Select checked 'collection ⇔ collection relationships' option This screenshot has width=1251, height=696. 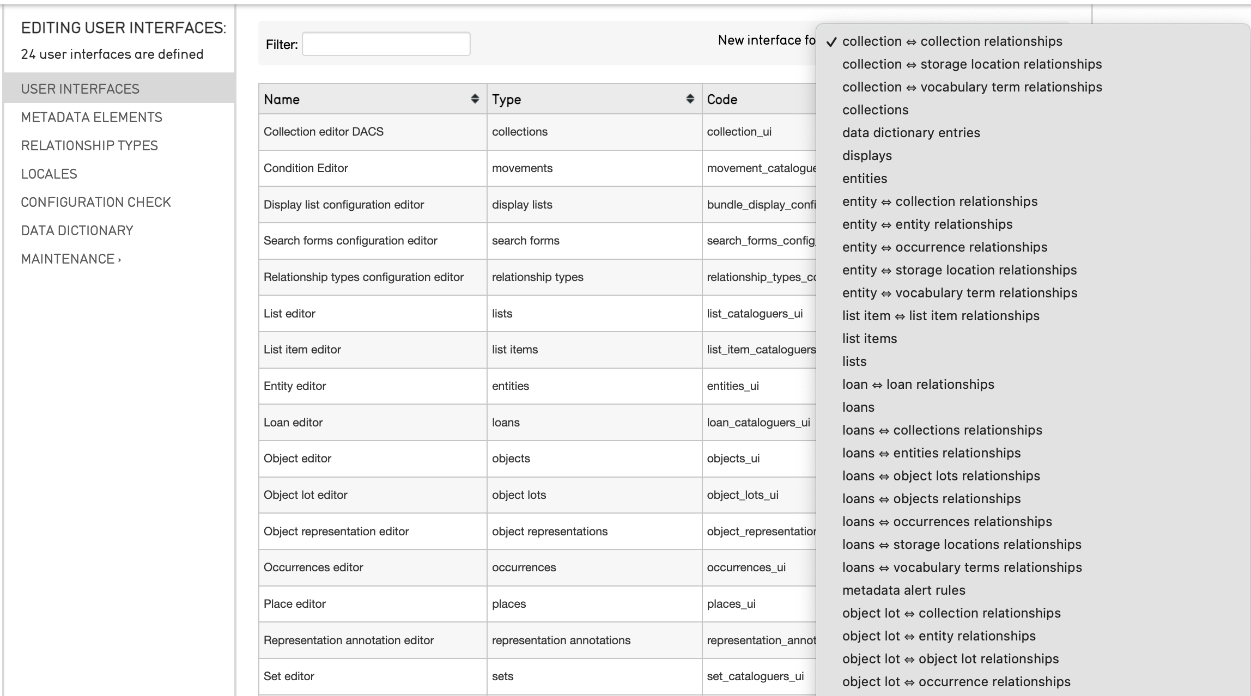(952, 41)
